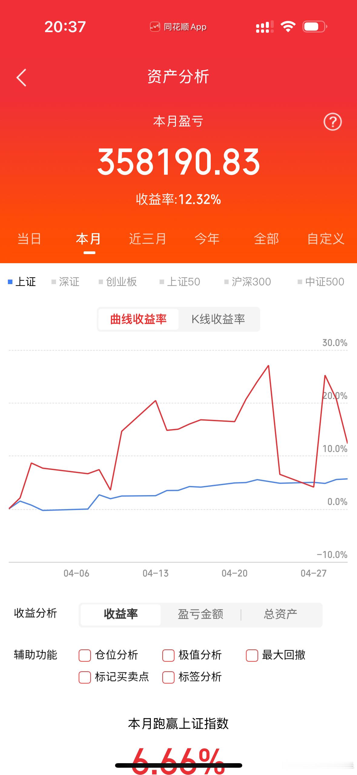Click the back arrow to exit 资产分析

[x=21, y=77]
